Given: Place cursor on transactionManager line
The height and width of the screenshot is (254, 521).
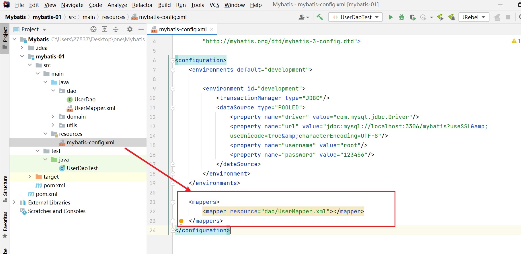Looking at the screenshot, I should 273,98.
